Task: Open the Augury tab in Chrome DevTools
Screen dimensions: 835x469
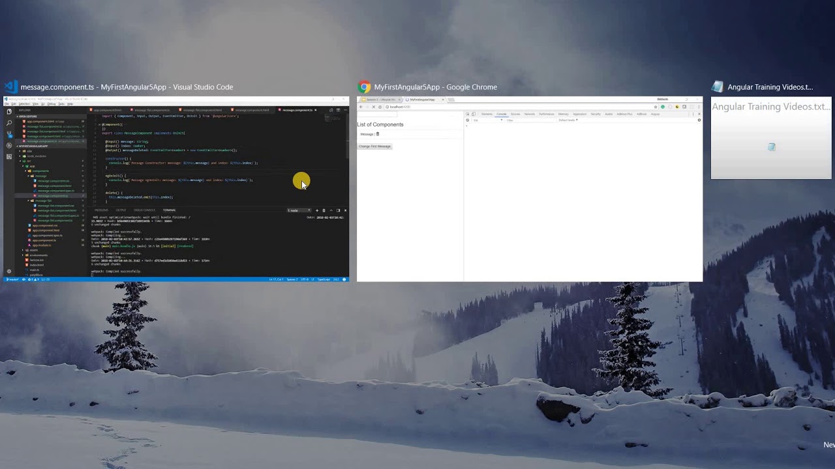Action: (655, 114)
